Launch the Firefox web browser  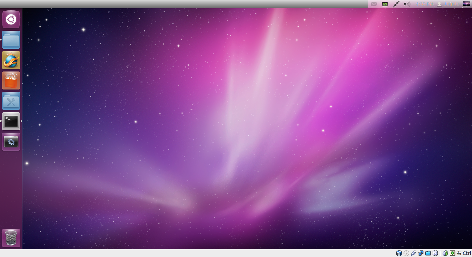click(11, 60)
